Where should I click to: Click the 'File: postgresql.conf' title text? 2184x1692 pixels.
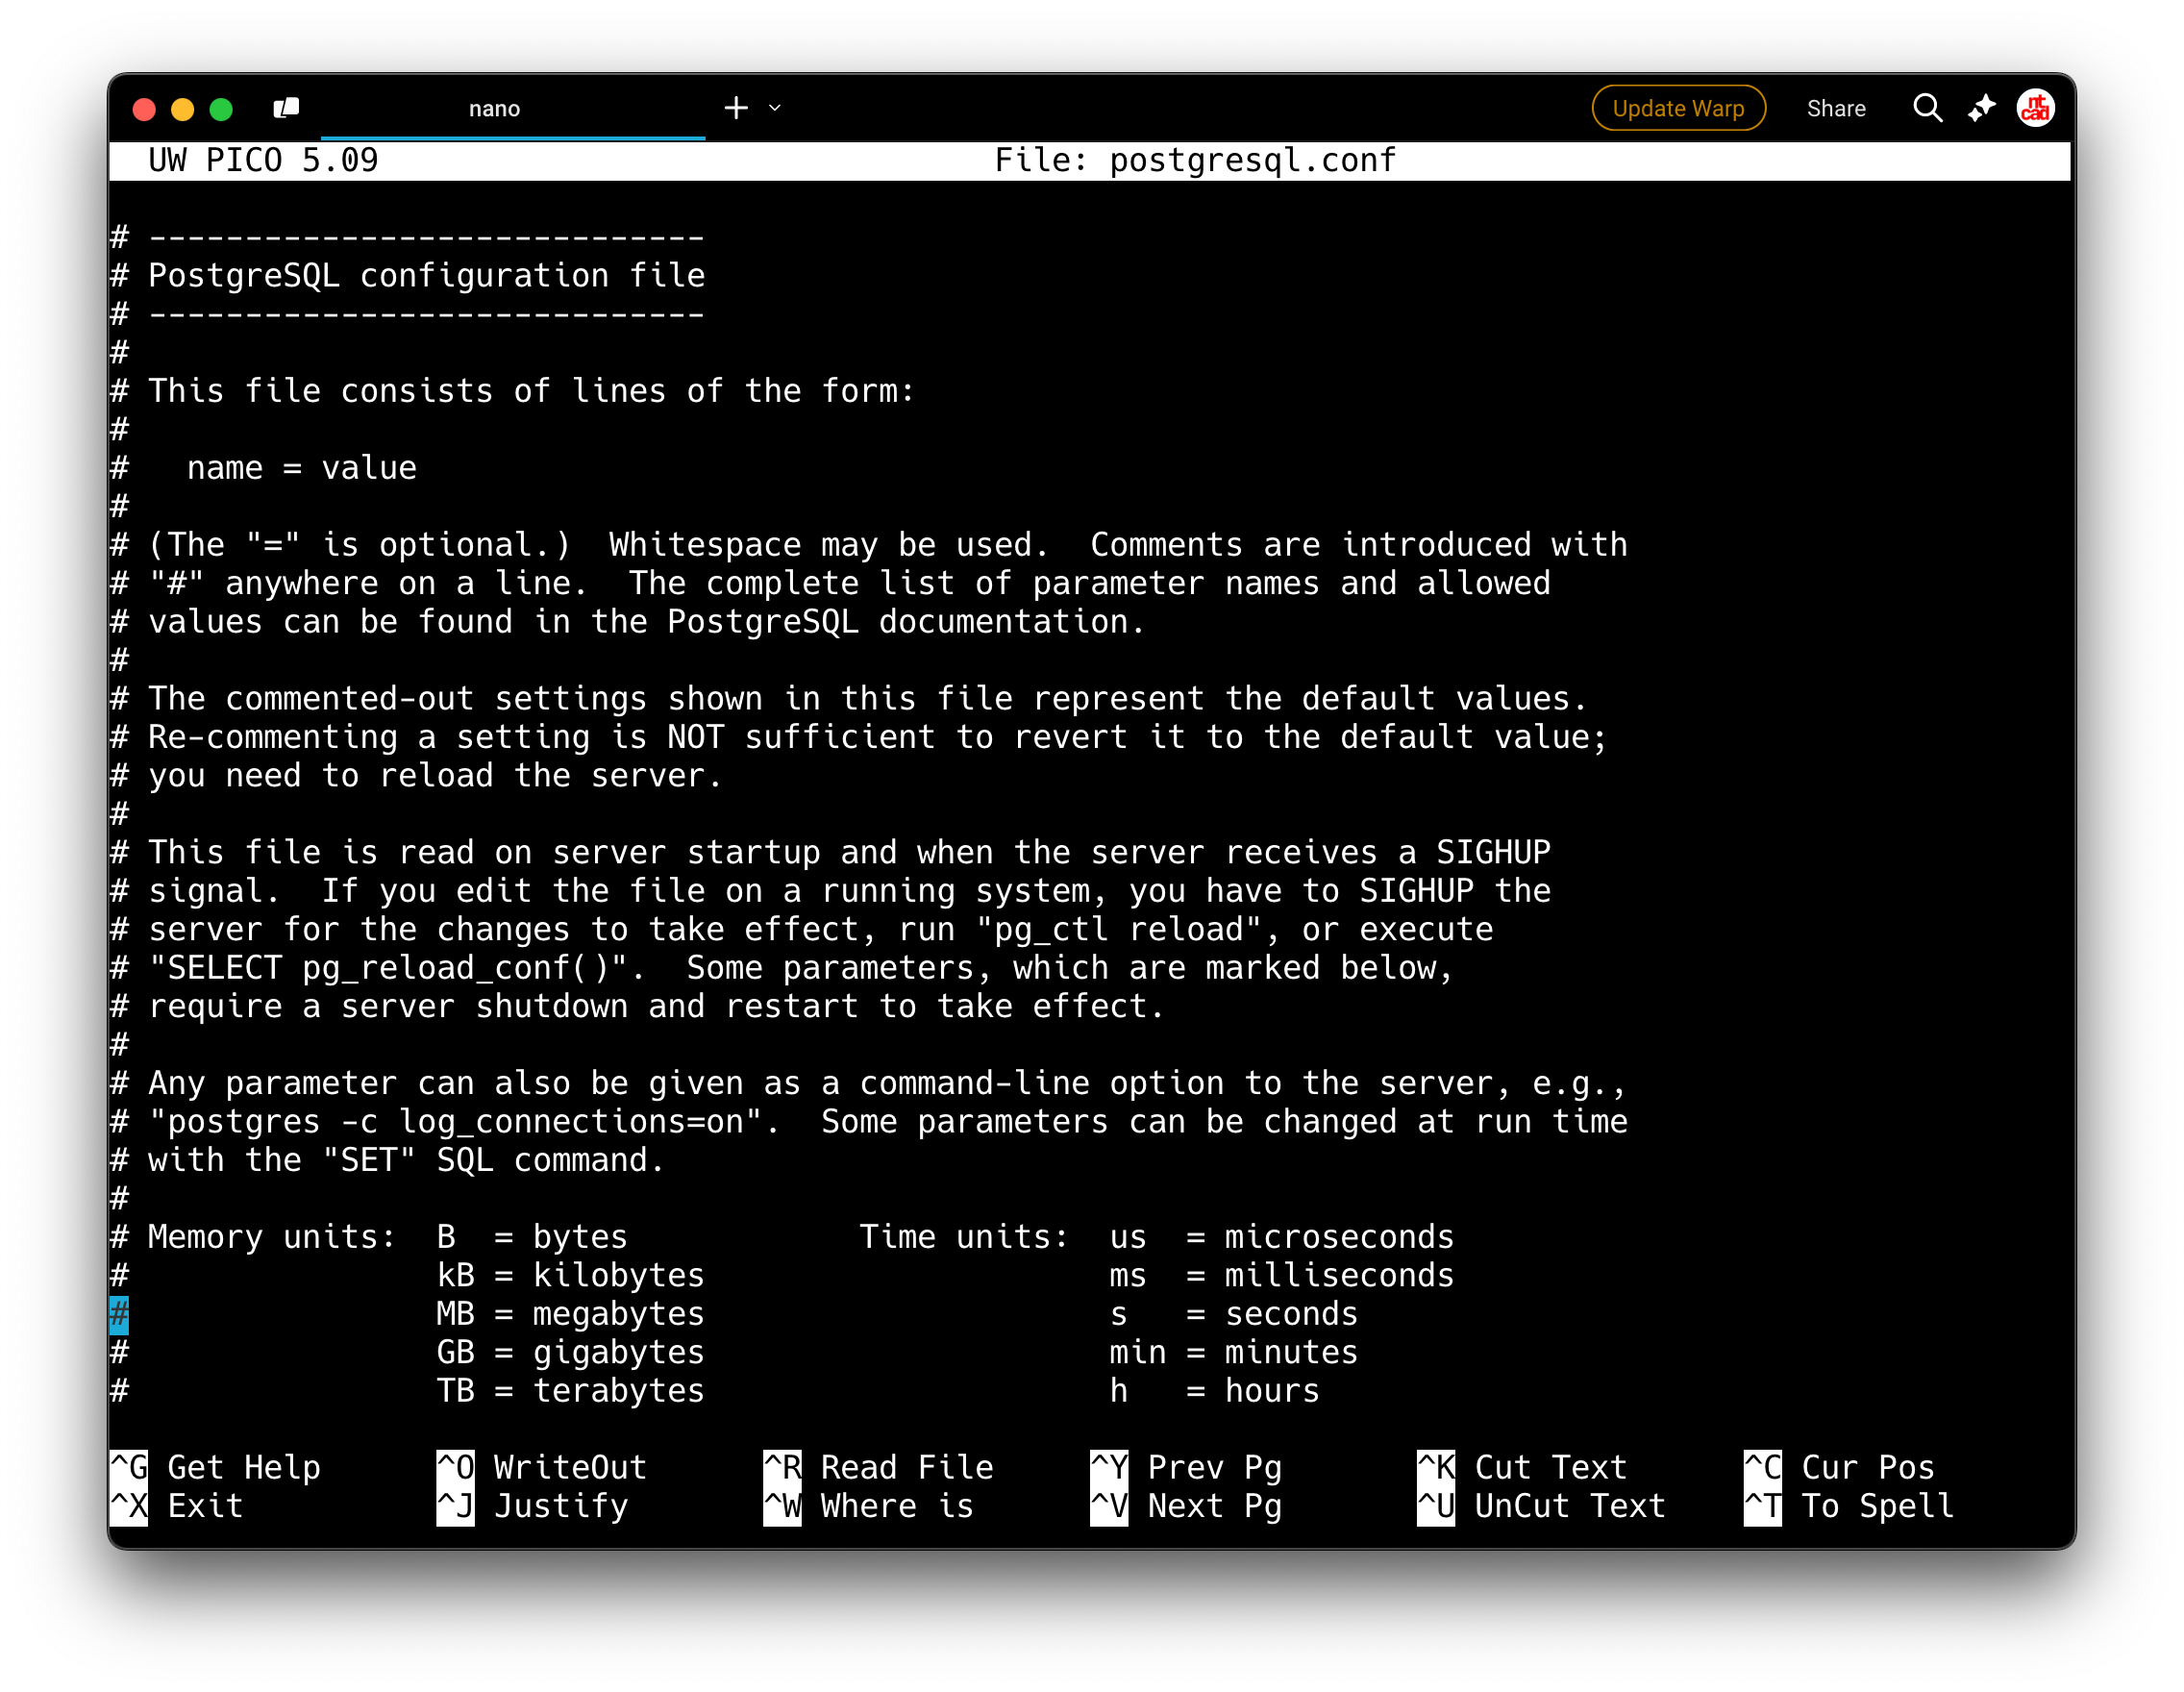tap(1195, 160)
